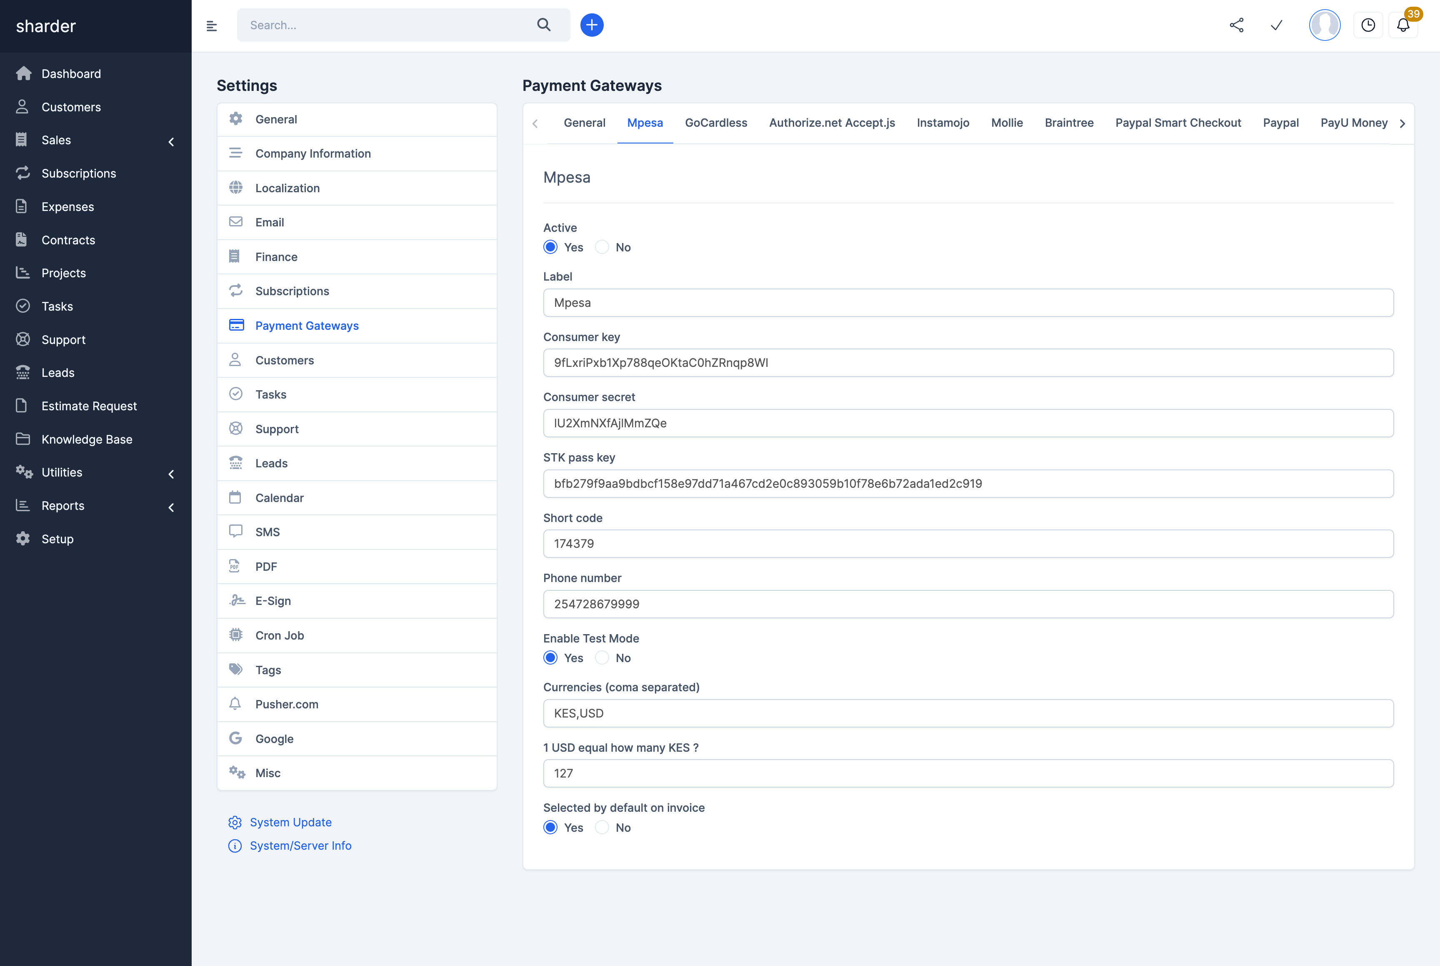
Task: Click the search magnifier icon
Action: pyautogui.click(x=544, y=25)
